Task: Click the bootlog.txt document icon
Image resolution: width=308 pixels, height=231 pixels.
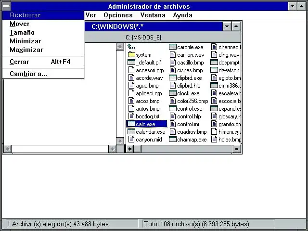Action: pos(131,116)
